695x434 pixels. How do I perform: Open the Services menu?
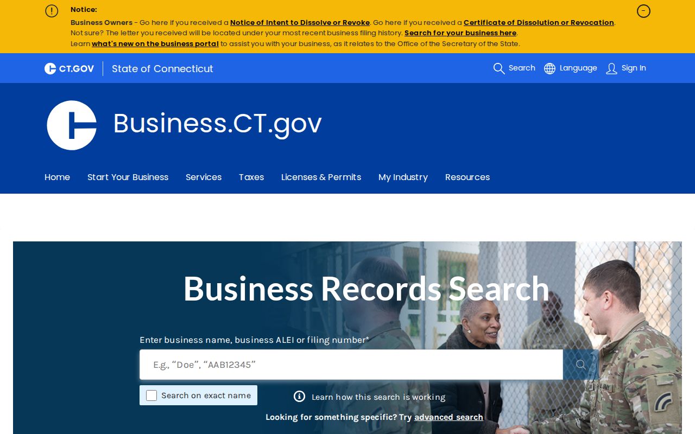[204, 177]
